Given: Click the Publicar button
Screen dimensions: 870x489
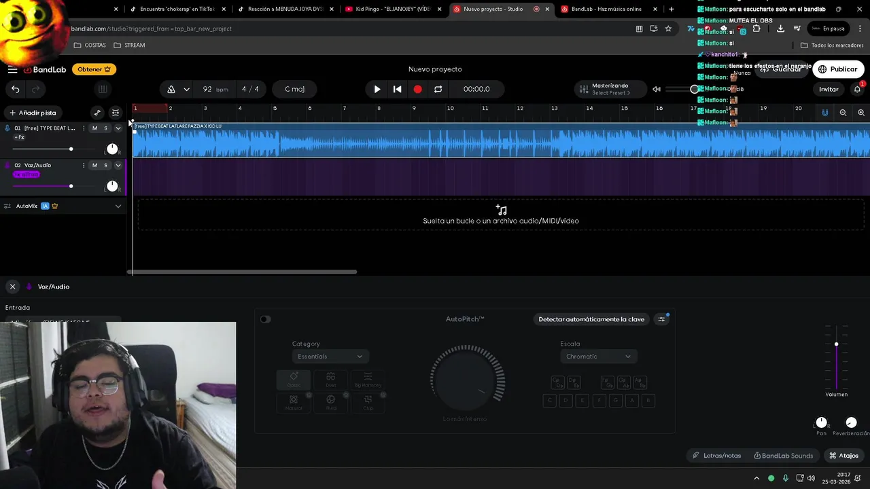Looking at the screenshot, I should click(x=838, y=69).
